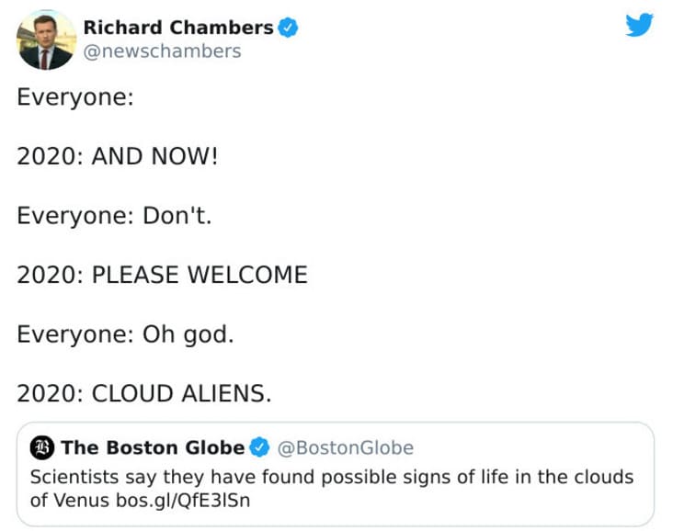Image resolution: width=673 pixels, height=531 pixels.
Task: Open Richard Chambers' profile photo
Action: click(x=46, y=40)
